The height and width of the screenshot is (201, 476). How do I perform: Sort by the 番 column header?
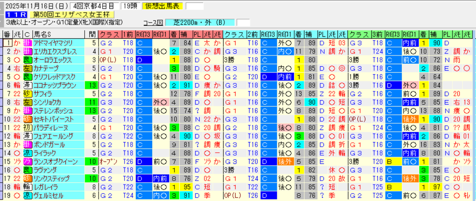8,34
